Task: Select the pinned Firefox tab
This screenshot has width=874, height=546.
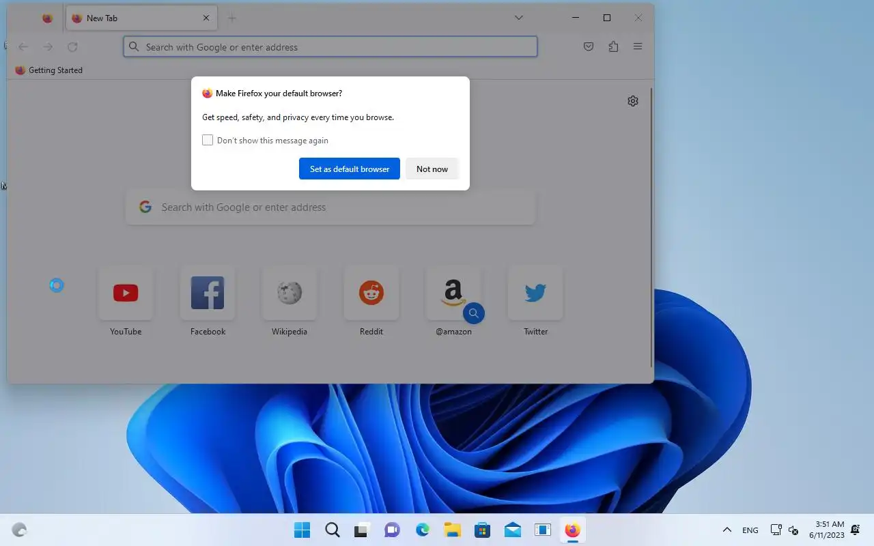Action: tap(47, 18)
